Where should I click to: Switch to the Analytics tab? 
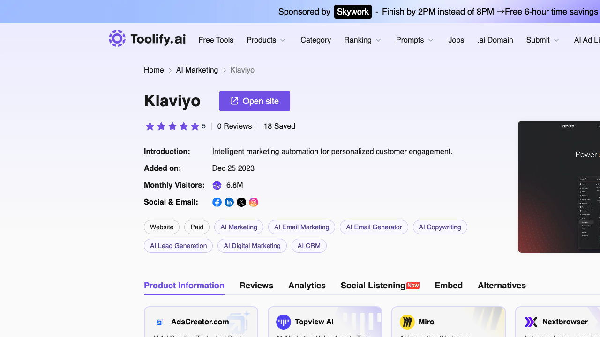pos(307,286)
